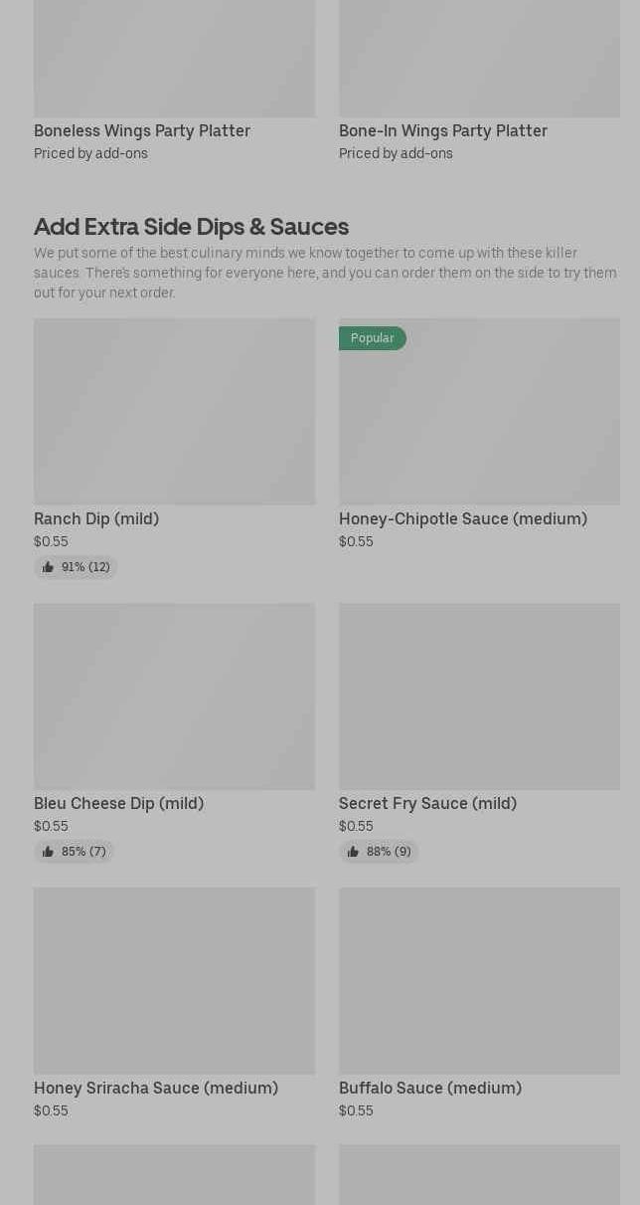The width and height of the screenshot is (640, 1205).
Task: Select the Secret Fry Sauce (mild) name
Action: click(x=427, y=803)
